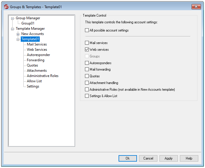Open Attachments tree item
The height and width of the screenshot is (168, 205).
coord(37,71)
